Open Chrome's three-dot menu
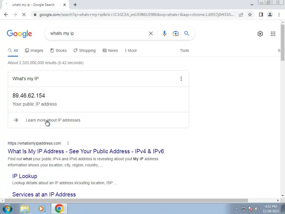The height and width of the screenshot is (214, 285). pyautogui.click(x=279, y=14)
